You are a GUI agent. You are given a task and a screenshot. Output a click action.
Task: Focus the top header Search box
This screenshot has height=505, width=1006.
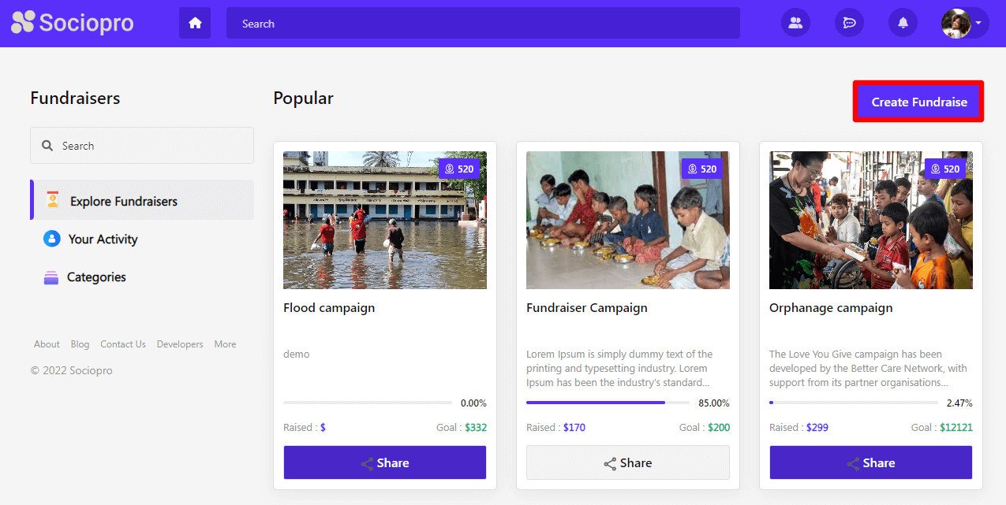click(483, 24)
